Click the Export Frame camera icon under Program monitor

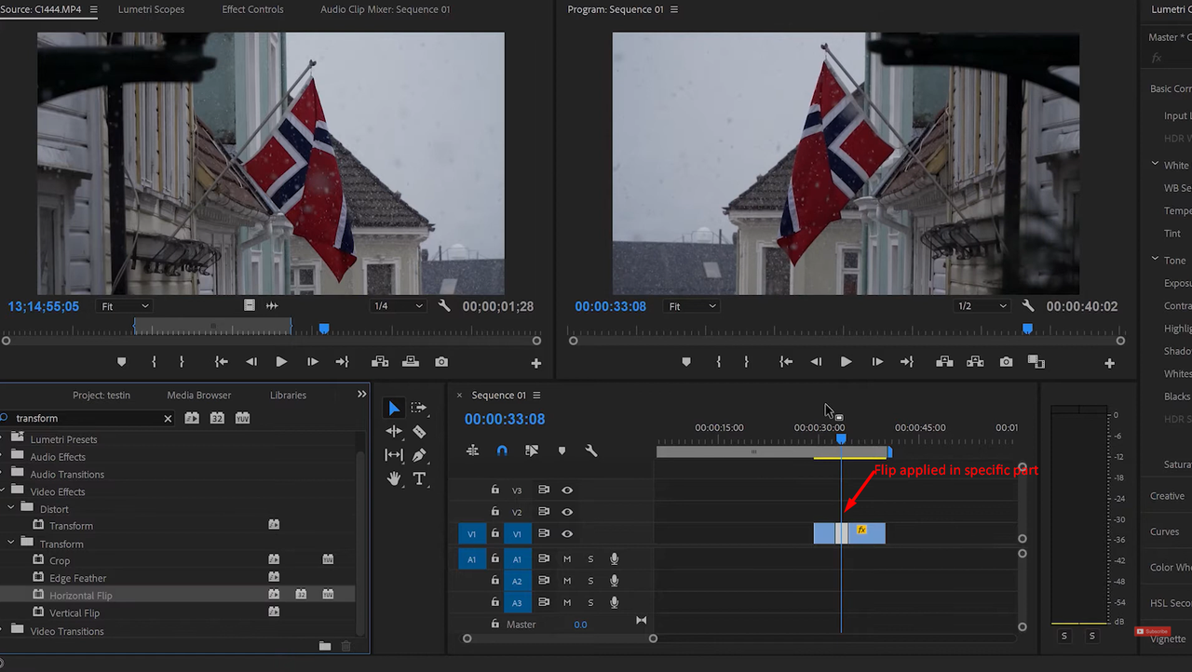click(1006, 362)
